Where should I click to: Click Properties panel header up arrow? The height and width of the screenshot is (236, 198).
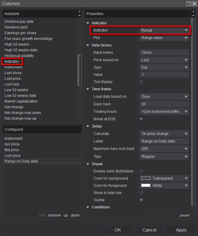click(x=193, y=12)
